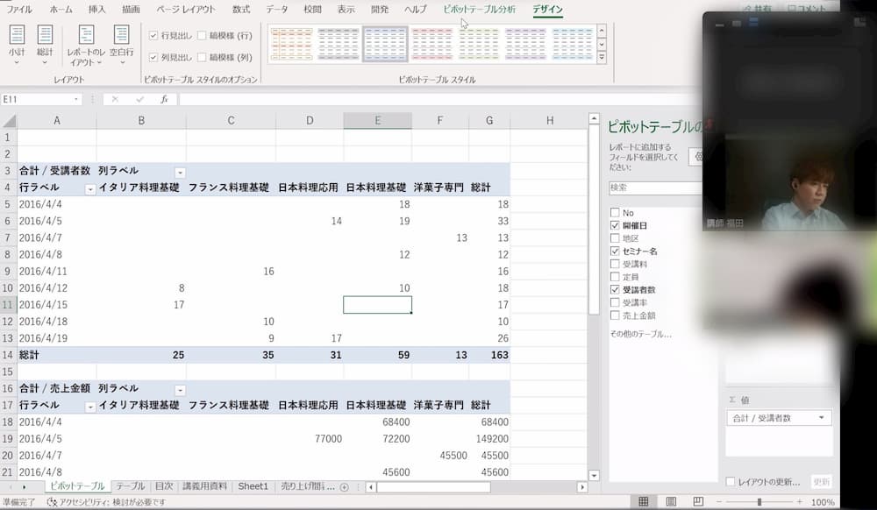877x510 pixels.
Task: Enable the 縞模様 (列) checkbox
Action: tap(203, 58)
